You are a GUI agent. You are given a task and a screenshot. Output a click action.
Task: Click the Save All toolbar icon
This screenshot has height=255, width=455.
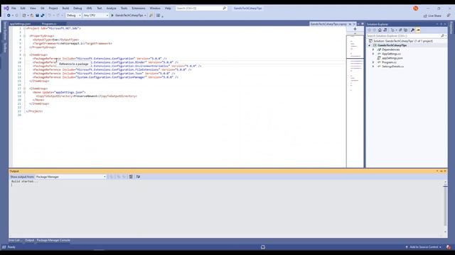pyautogui.click(x=43, y=16)
